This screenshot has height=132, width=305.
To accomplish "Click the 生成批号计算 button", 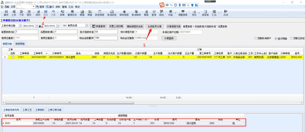I will (155, 26).
